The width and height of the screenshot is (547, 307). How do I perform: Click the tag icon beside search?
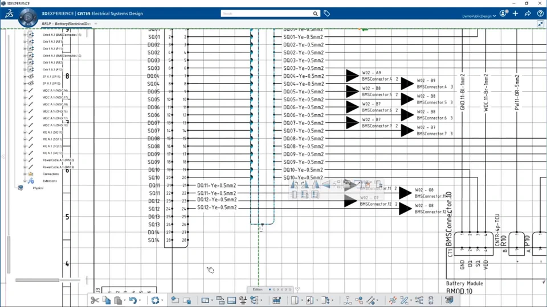point(326,13)
